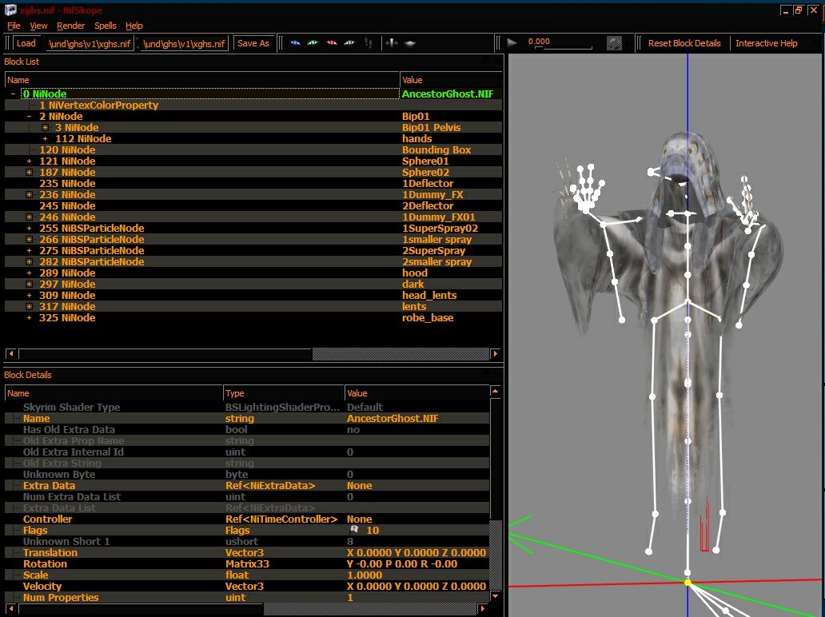Screen dimensions: 825x617
Task: Switch to front view with the green eye icon
Action: click(x=313, y=43)
